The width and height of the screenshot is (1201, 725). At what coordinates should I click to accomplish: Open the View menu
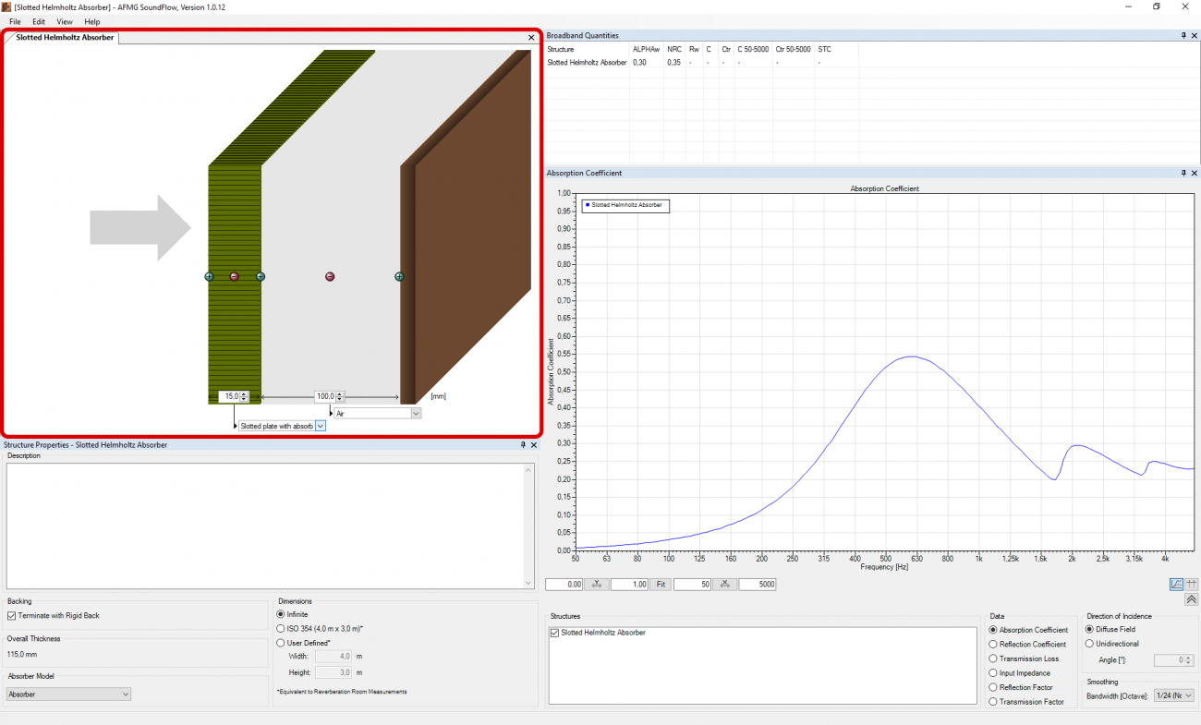pyautogui.click(x=65, y=21)
